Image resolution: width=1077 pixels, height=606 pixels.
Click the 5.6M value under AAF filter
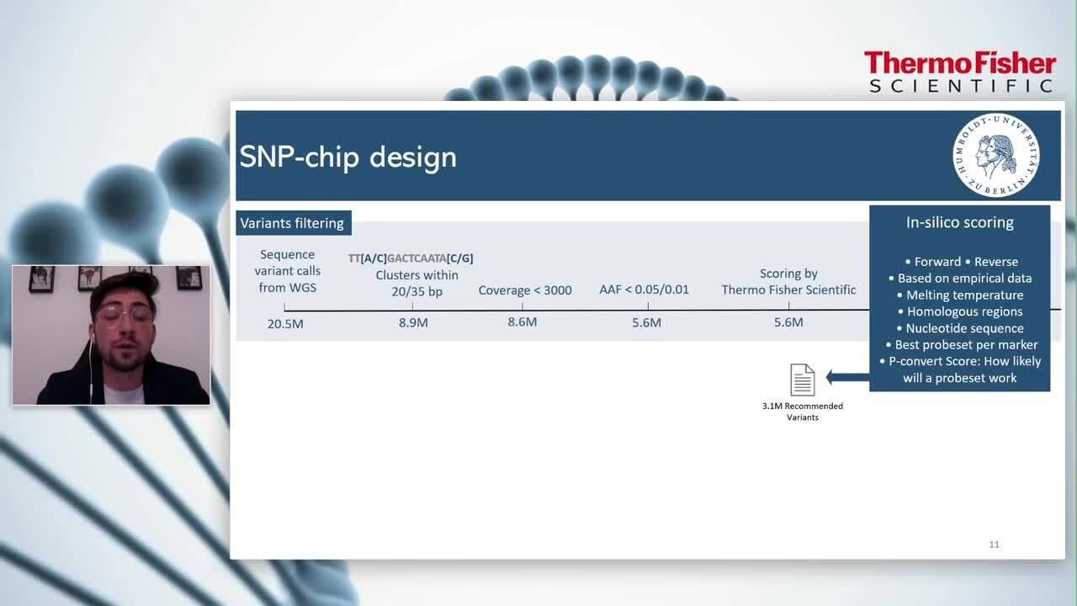(x=646, y=322)
